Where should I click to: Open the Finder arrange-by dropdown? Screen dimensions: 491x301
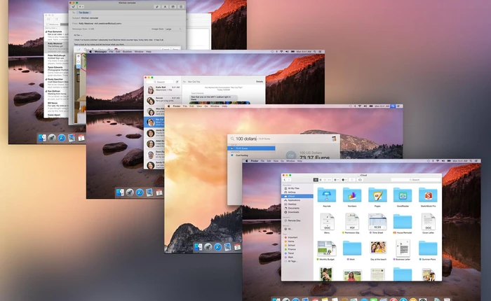(336, 180)
